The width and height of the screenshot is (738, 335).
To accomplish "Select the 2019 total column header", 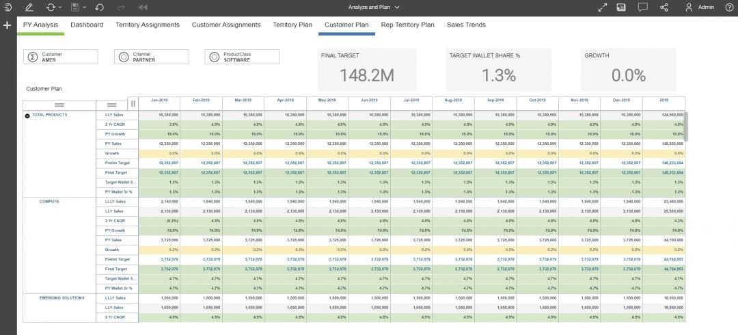I will tap(664, 100).
